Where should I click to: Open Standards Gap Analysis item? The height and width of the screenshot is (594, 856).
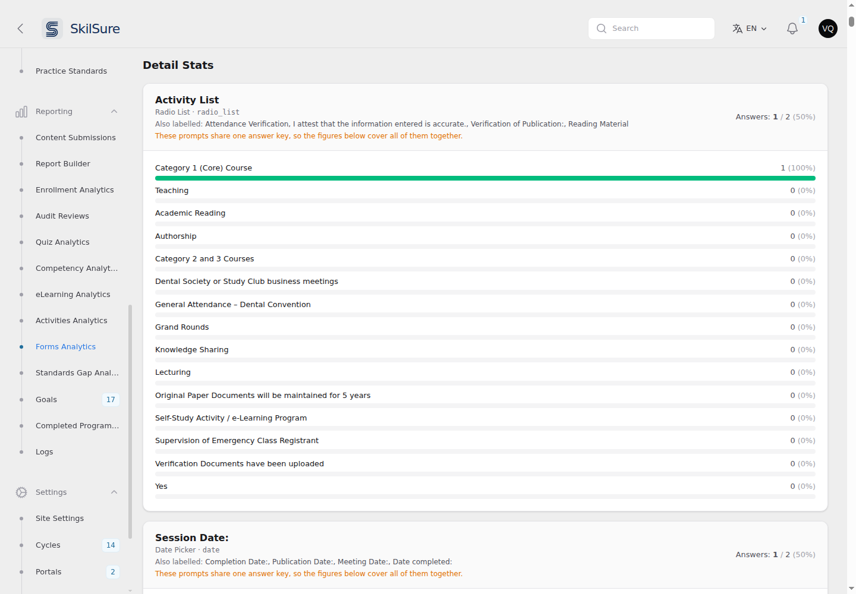pos(77,373)
